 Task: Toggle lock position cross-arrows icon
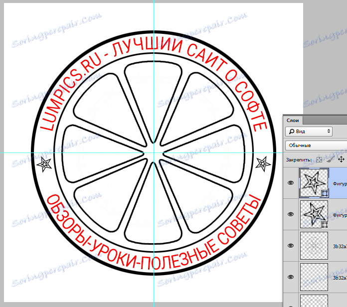[341, 159]
